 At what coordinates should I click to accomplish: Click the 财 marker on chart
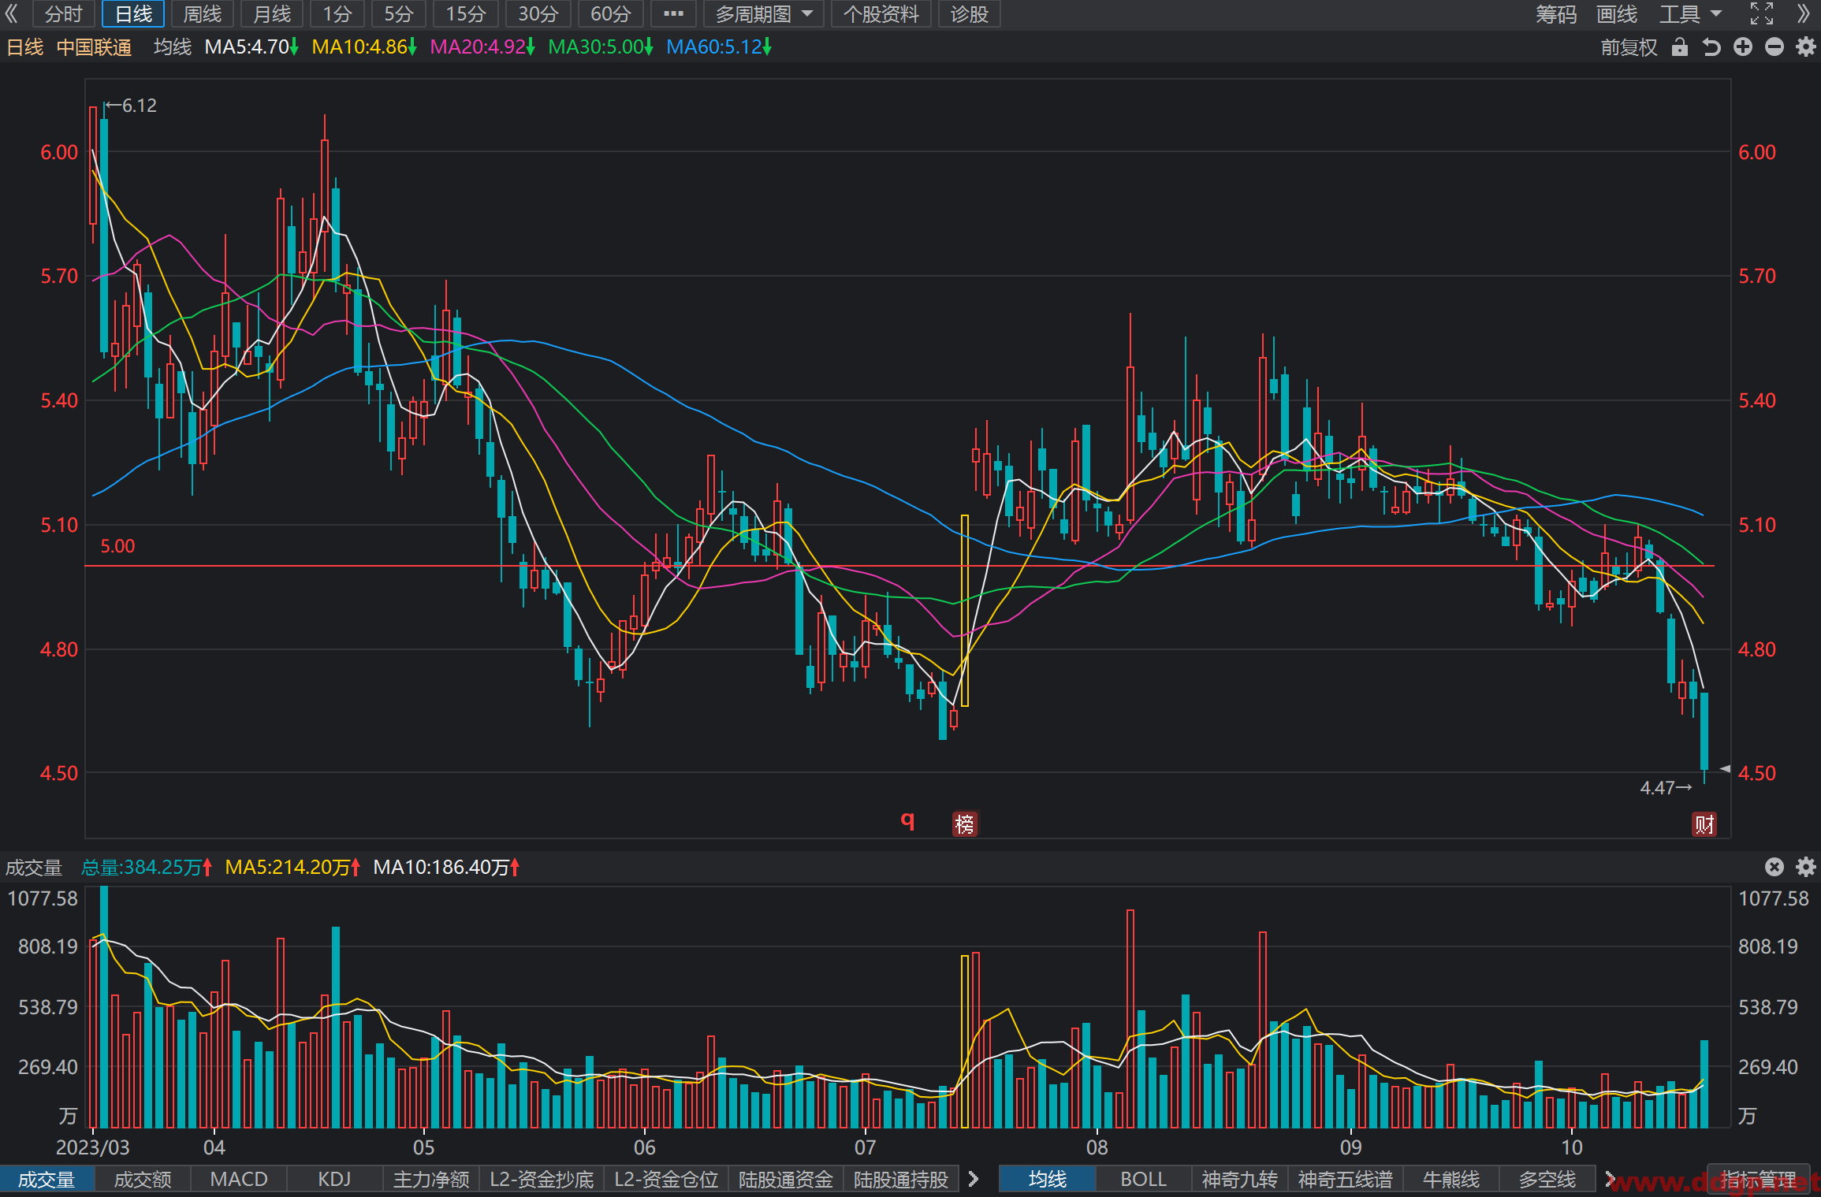[1704, 824]
